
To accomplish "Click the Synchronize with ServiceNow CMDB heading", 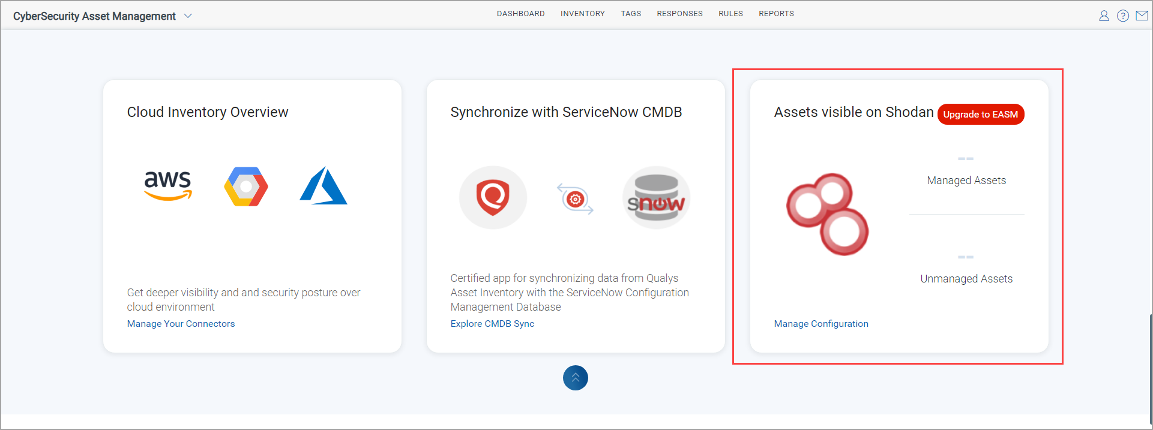I will tap(566, 112).
